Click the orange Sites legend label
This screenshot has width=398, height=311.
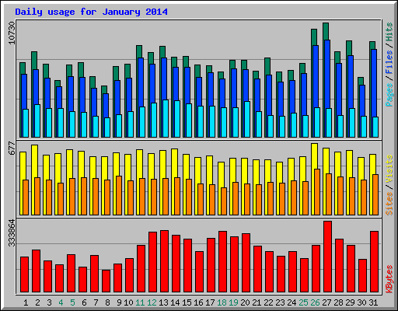point(389,204)
